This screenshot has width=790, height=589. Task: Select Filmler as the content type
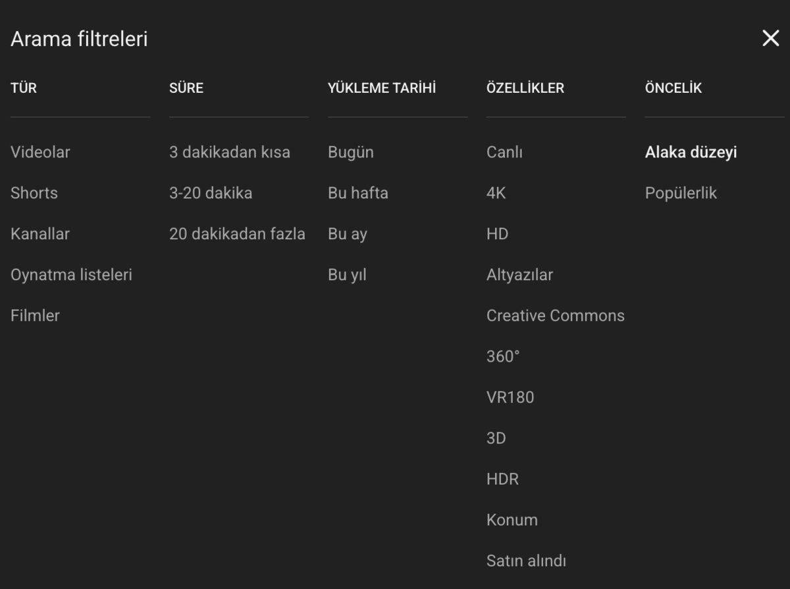34,316
